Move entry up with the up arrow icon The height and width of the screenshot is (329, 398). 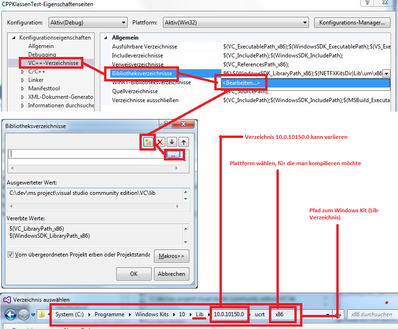tap(183, 142)
